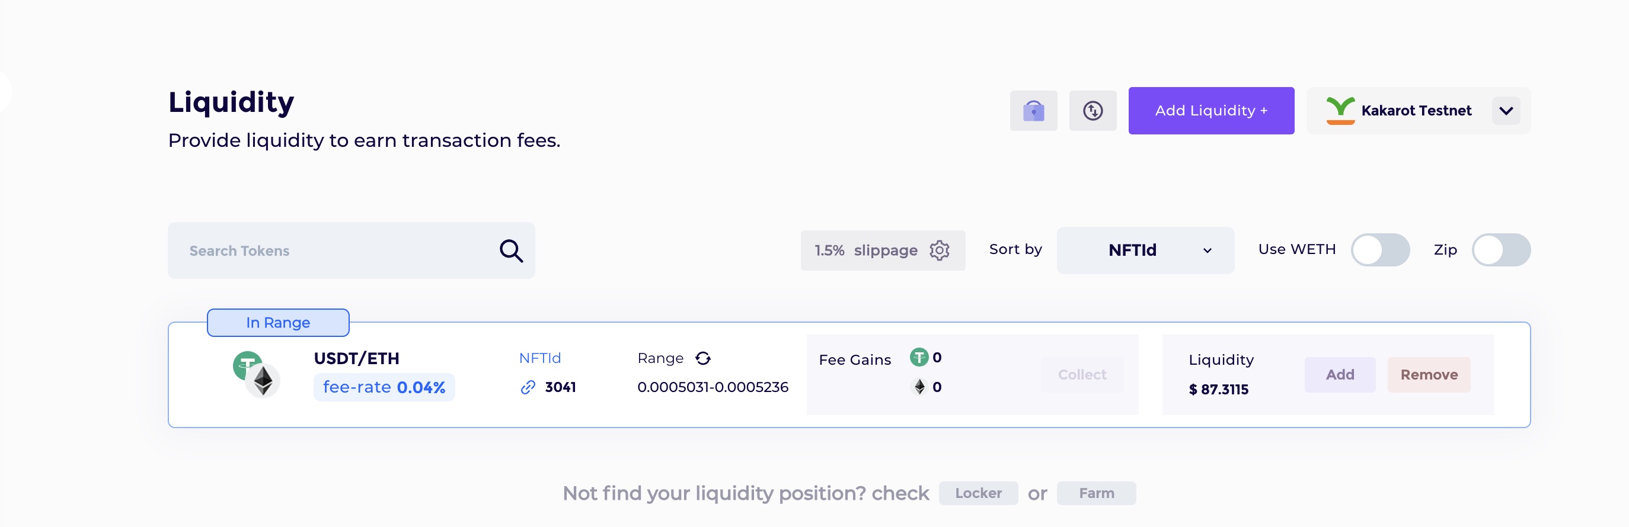
Task: Toggle the Use WETH switch
Action: point(1381,250)
